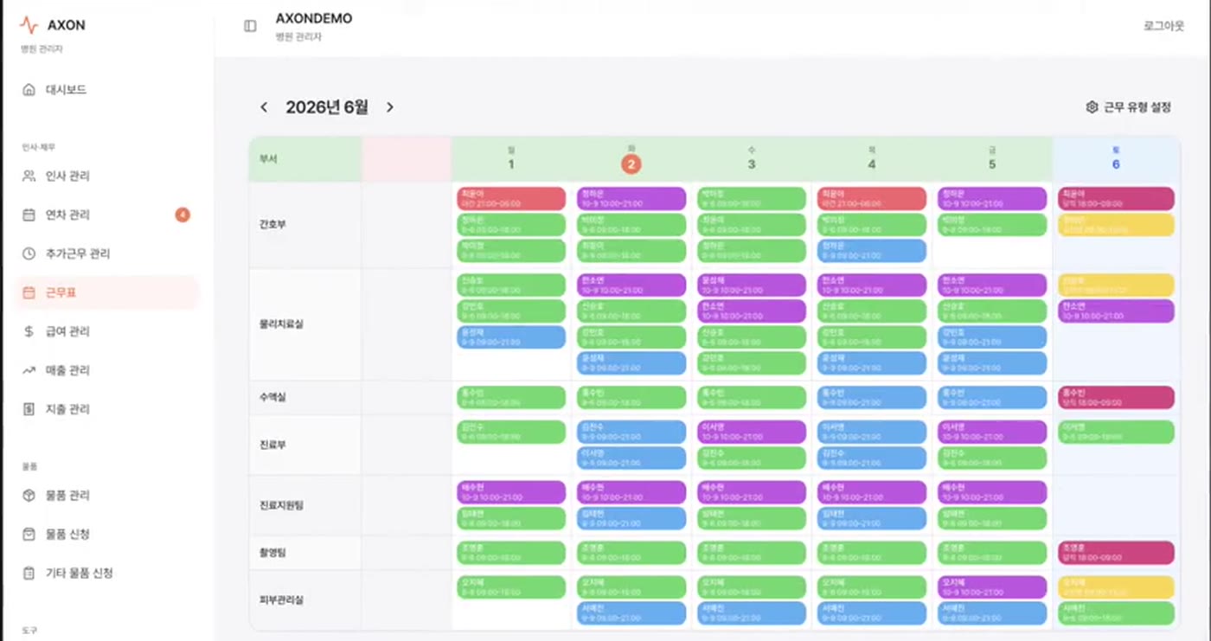Click the people icon for 인사 관리
Image resolution: width=1211 pixels, height=641 pixels.
(x=29, y=176)
